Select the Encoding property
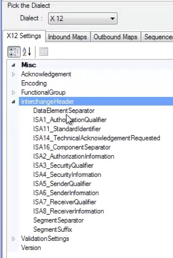173x258 pixels. [x=34, y=83]
